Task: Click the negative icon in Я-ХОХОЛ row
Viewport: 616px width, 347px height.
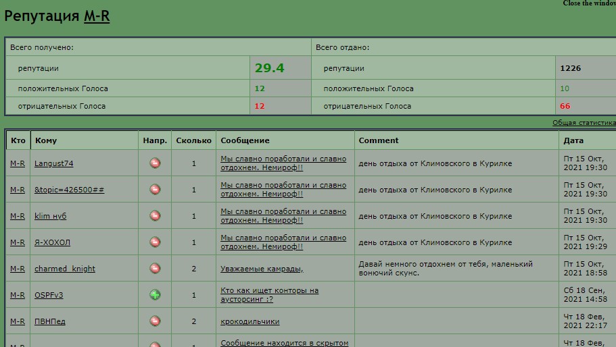Action: point(155,242)
